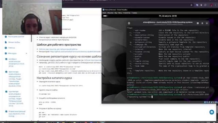This screenshot has height=123, width=218.
Task: Click the file icon for Личные файлы
Action: pyautogui.click(x=6, y=42)
